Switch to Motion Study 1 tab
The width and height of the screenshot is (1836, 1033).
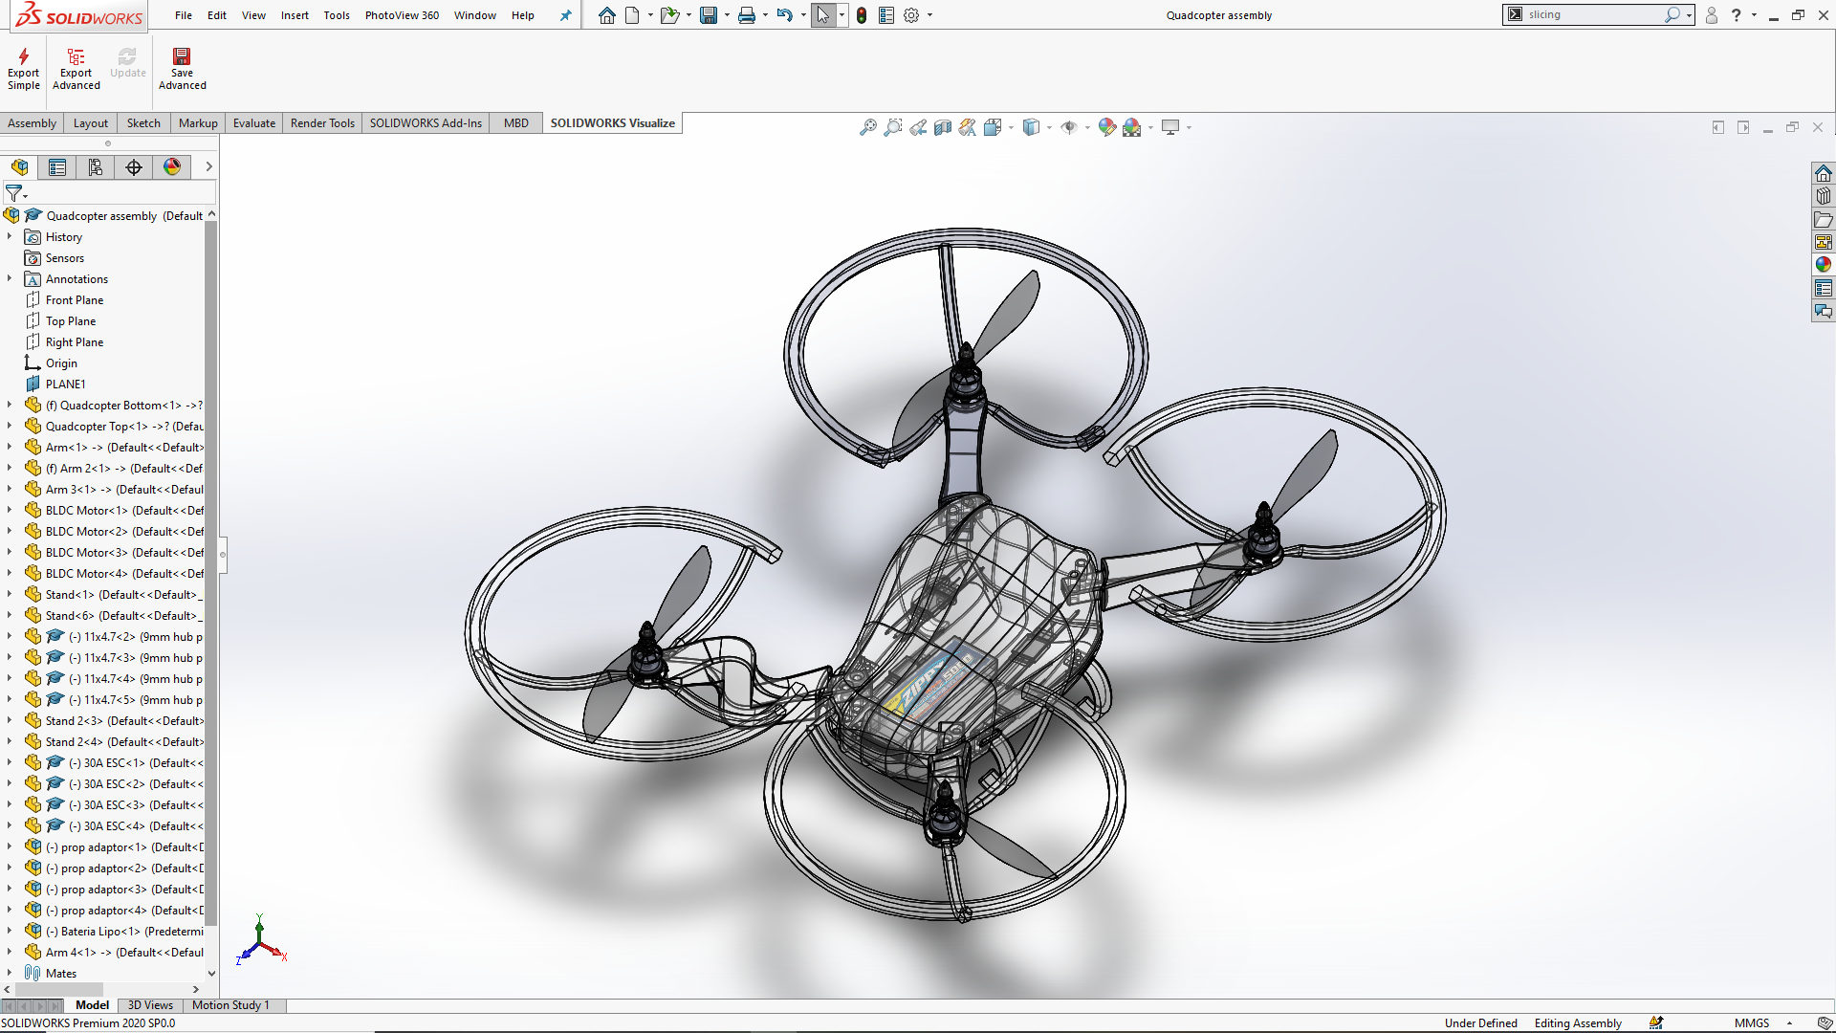(230, 1005)
